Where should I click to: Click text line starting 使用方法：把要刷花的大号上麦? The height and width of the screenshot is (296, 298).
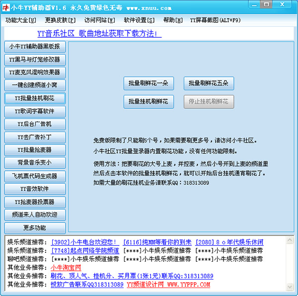(181, 164)
